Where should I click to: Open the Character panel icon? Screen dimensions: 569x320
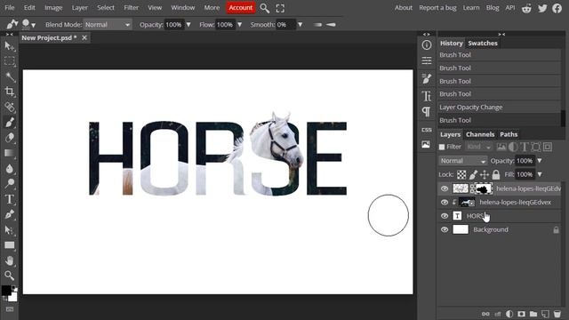click(x=427, y=96)
